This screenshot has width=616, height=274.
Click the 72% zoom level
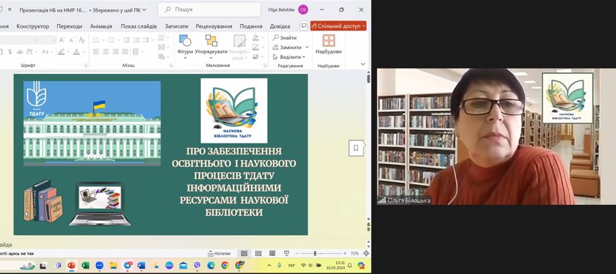coord(355,254)
